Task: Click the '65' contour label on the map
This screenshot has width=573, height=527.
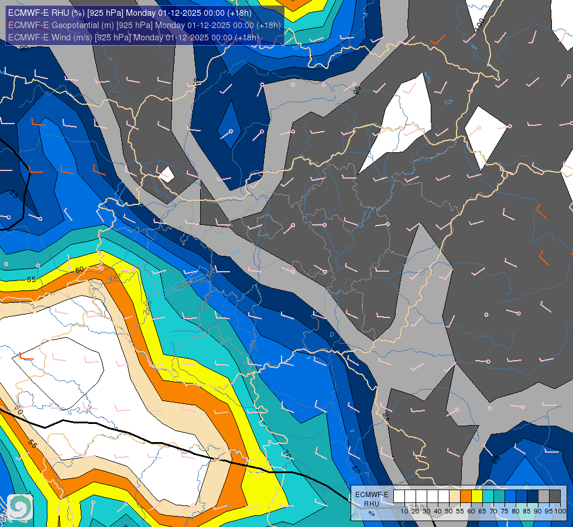Action: [31, 279]
